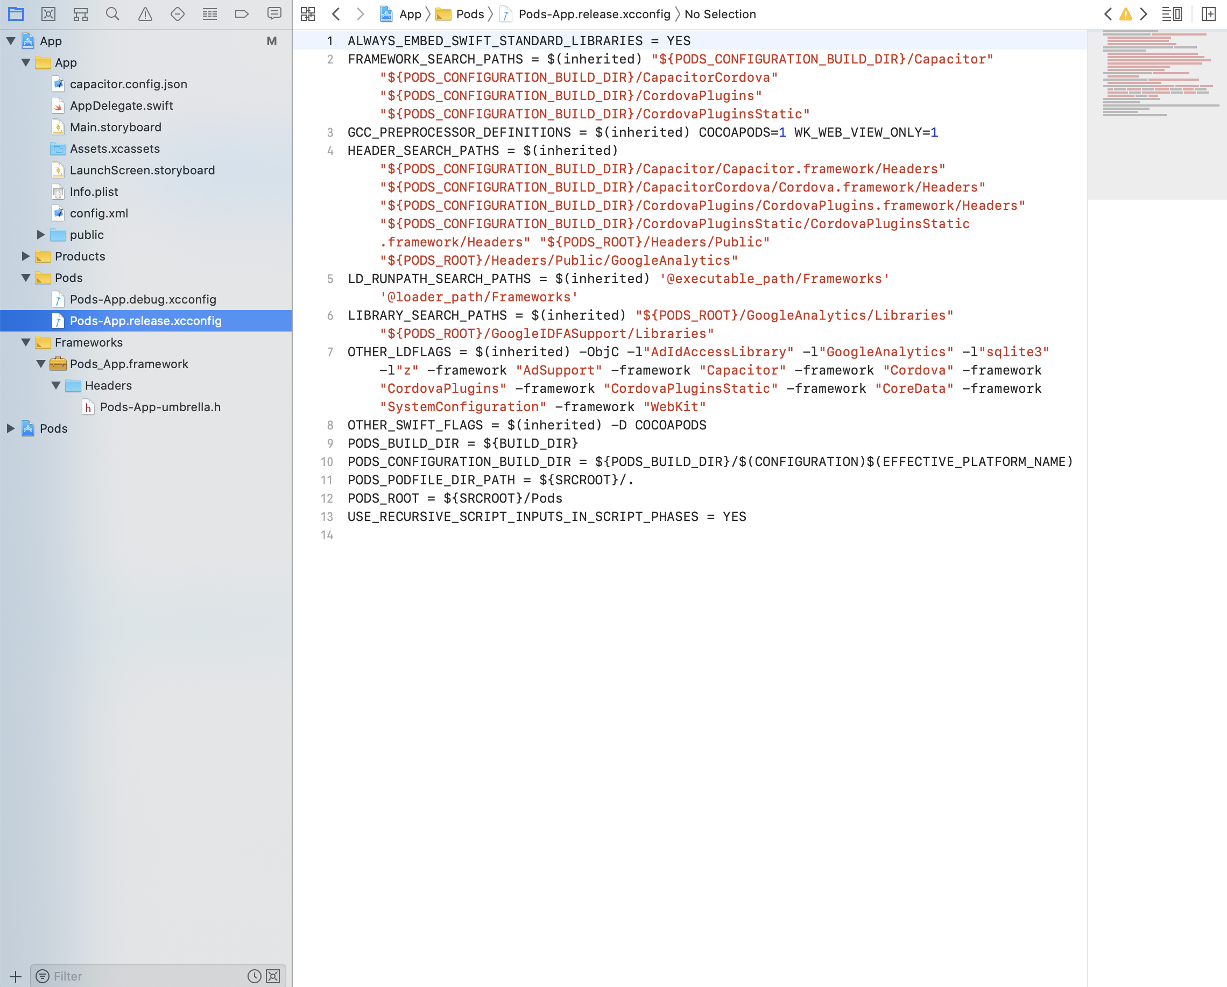Go forward in editor history
The width and height of the screenshot is (1227, 987).
359,14
